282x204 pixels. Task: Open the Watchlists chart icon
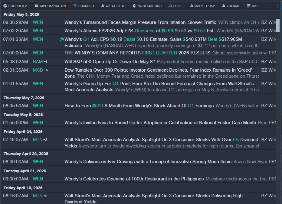tap(102, 6)
